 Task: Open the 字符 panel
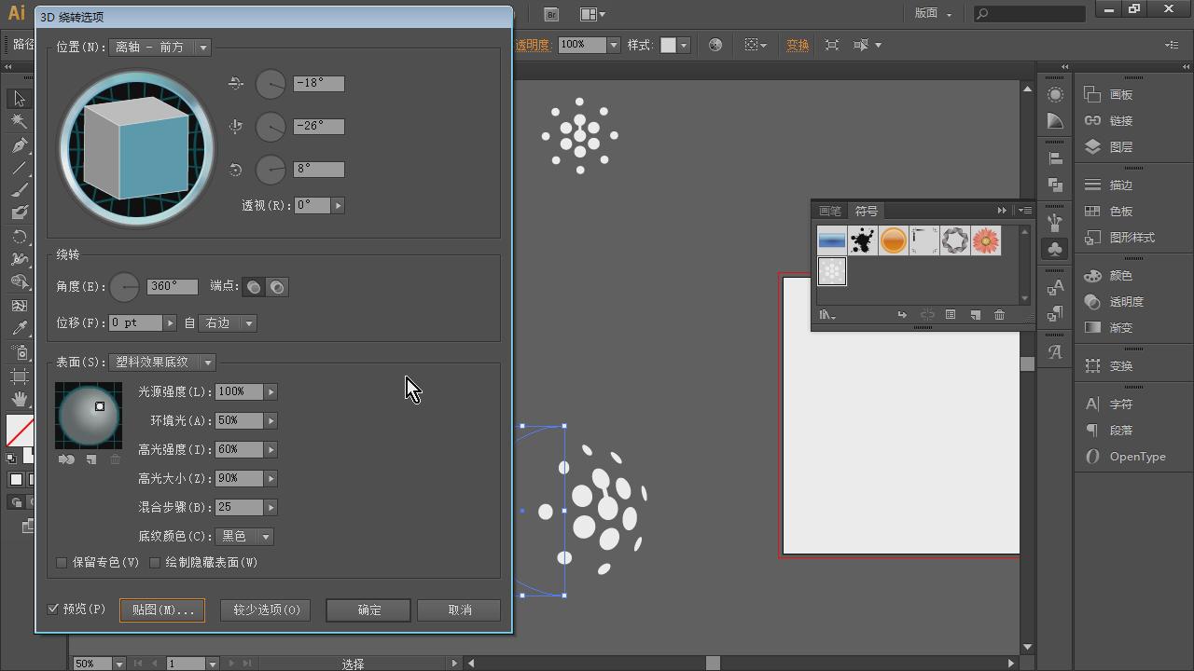point(1110,404)
